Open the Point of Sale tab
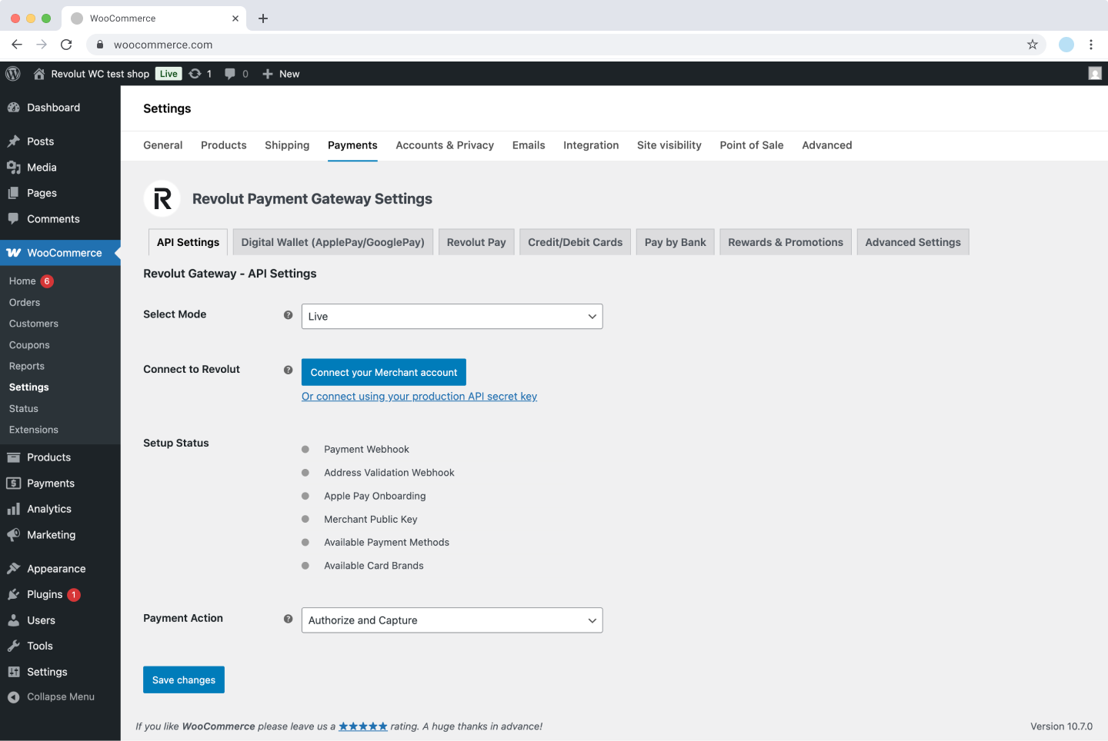1108x741 pixels. coord(752,145)
